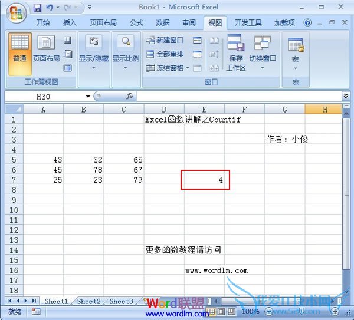Switch to 普通 normal view in ribbon

(x=20, y=54)
